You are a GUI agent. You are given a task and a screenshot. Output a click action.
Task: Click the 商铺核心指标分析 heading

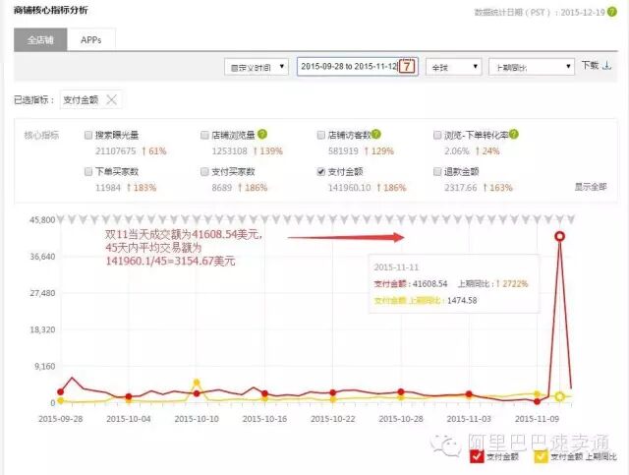pos(50,11)
